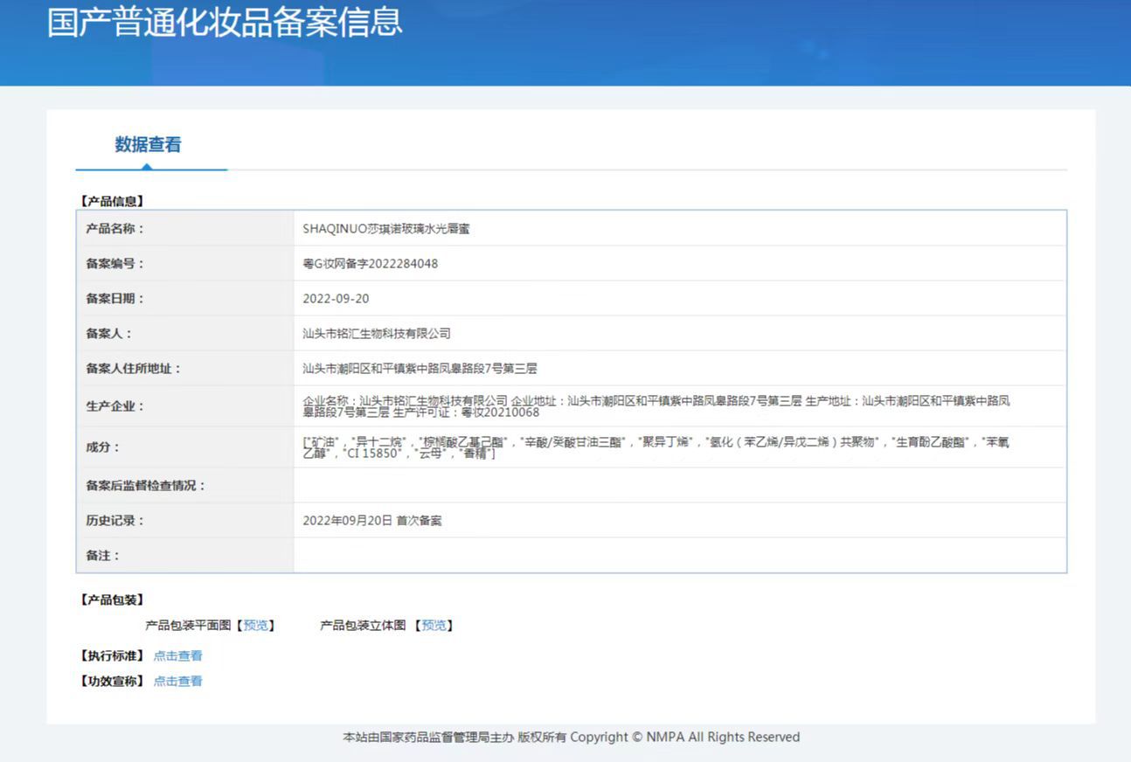This screenshot has height=762, width=1131.
Task: Click the 生产企业 row label
Action: (114, 406)
